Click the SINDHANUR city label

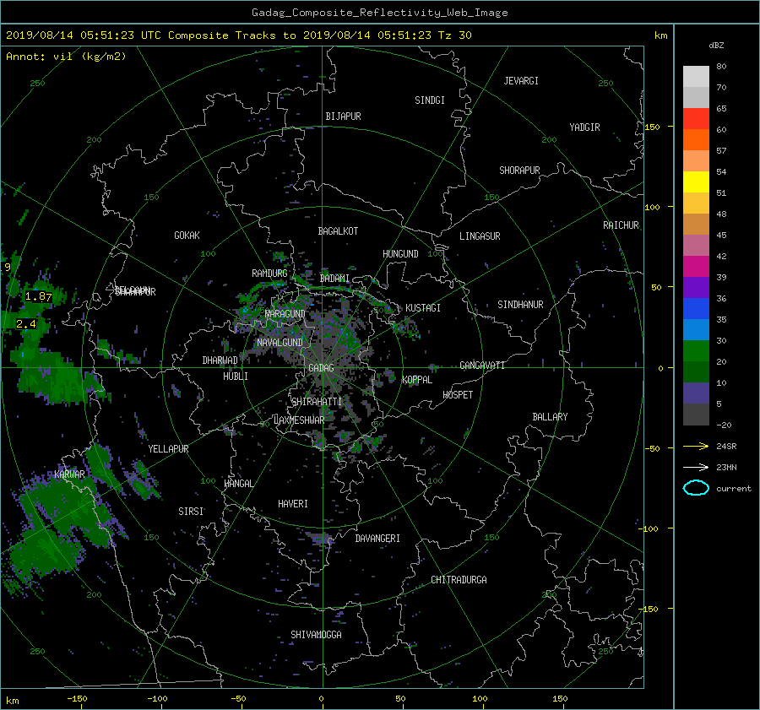(x=520, y=305)
